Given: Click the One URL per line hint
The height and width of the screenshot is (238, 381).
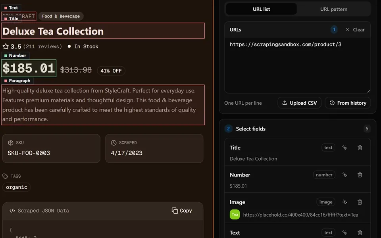Looking at the screenshot, I should point(243,103).
